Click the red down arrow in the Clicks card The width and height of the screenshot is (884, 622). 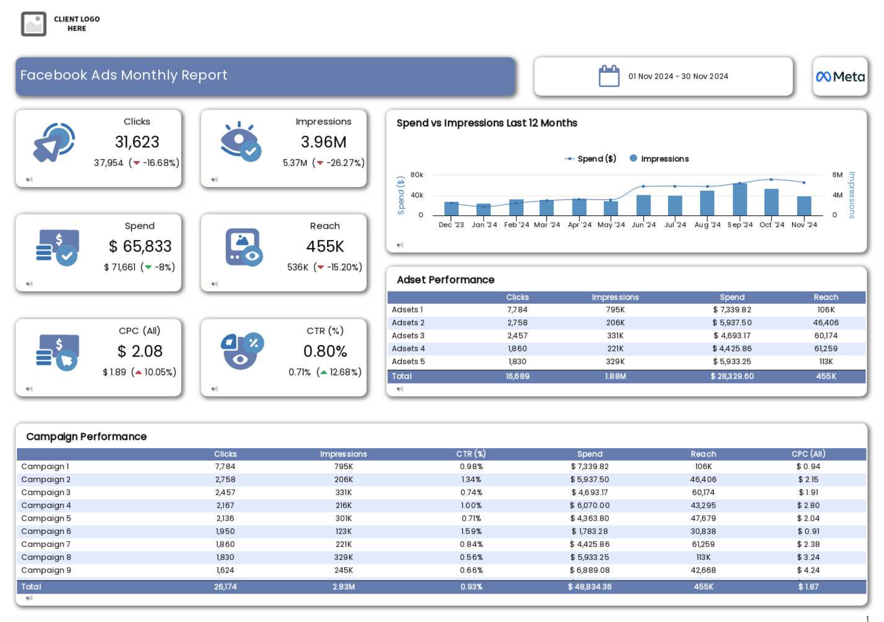click(137, 163)
